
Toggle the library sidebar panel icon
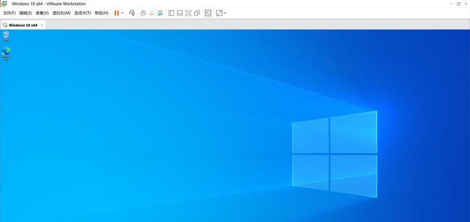171,13
